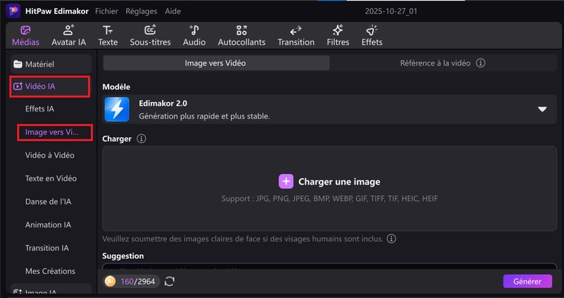This screenshot has width=564, height=298.
Task: Select the Texte tool
Action: (x=108, y=36)
